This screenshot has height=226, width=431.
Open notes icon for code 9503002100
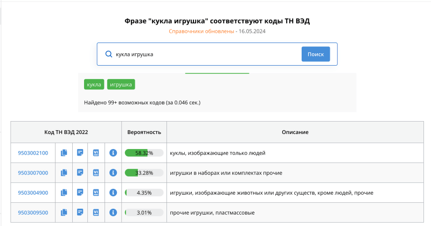(80, 153)
